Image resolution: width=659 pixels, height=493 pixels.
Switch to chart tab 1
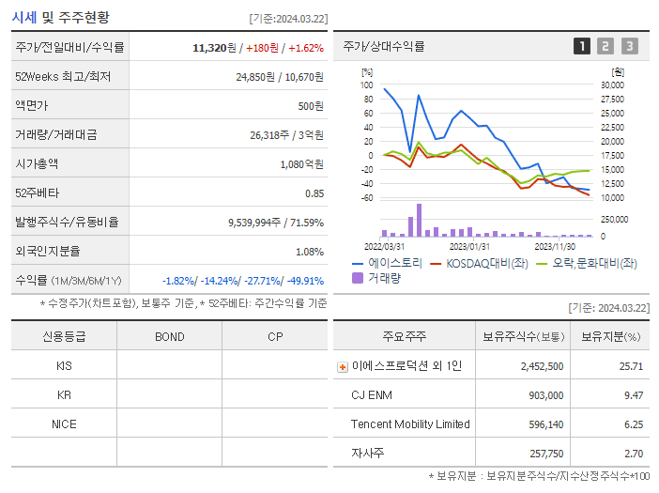(x=582, y=46)
